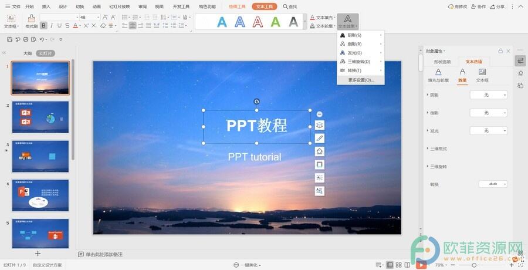Toggle Underline formatting
This screenshot has width=528, height=270.
(x=60, y=26)
